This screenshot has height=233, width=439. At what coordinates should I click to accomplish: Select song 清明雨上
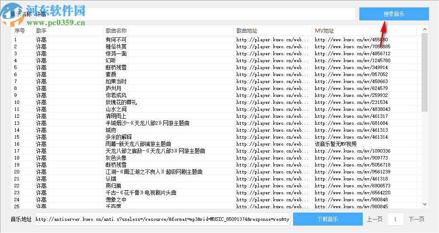pos(116,116)
